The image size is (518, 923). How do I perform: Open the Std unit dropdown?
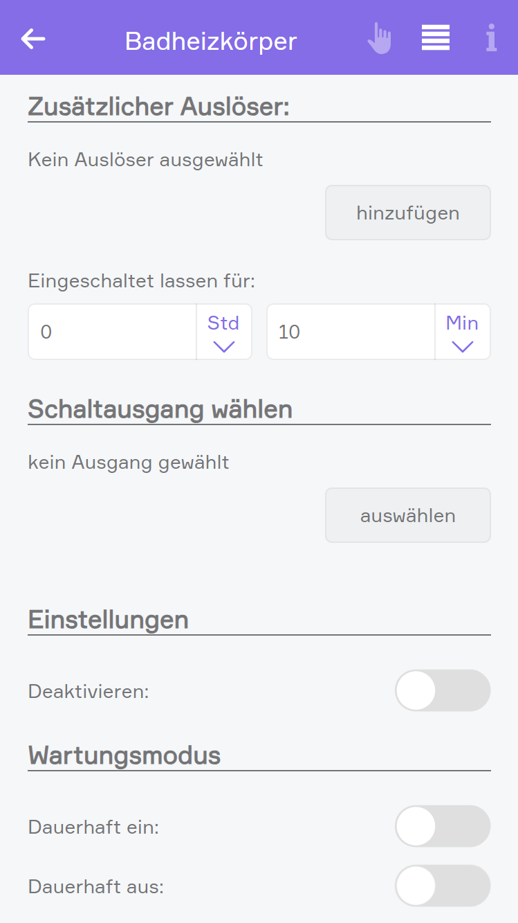(224, 332)
